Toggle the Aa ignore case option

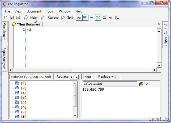click(x=79, y=18)
